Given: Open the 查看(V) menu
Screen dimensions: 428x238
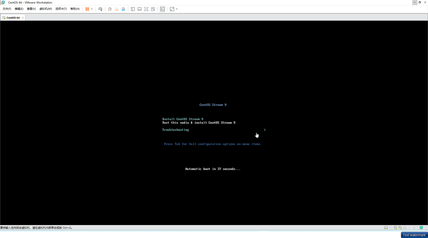Looking at the screenshot, I should pos(31,9).
